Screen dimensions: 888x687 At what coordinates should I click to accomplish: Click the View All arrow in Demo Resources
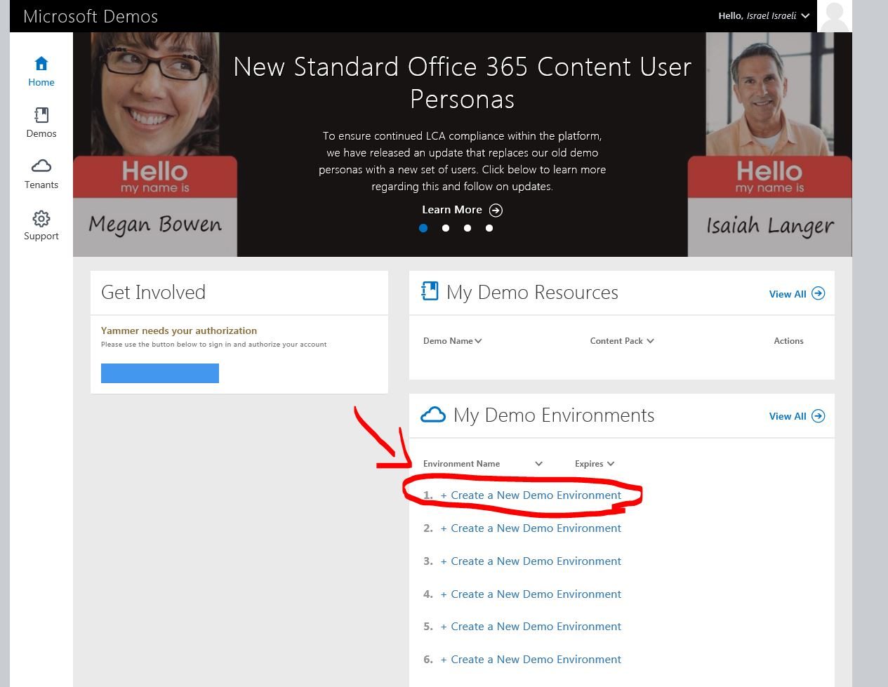pos(819,293)
